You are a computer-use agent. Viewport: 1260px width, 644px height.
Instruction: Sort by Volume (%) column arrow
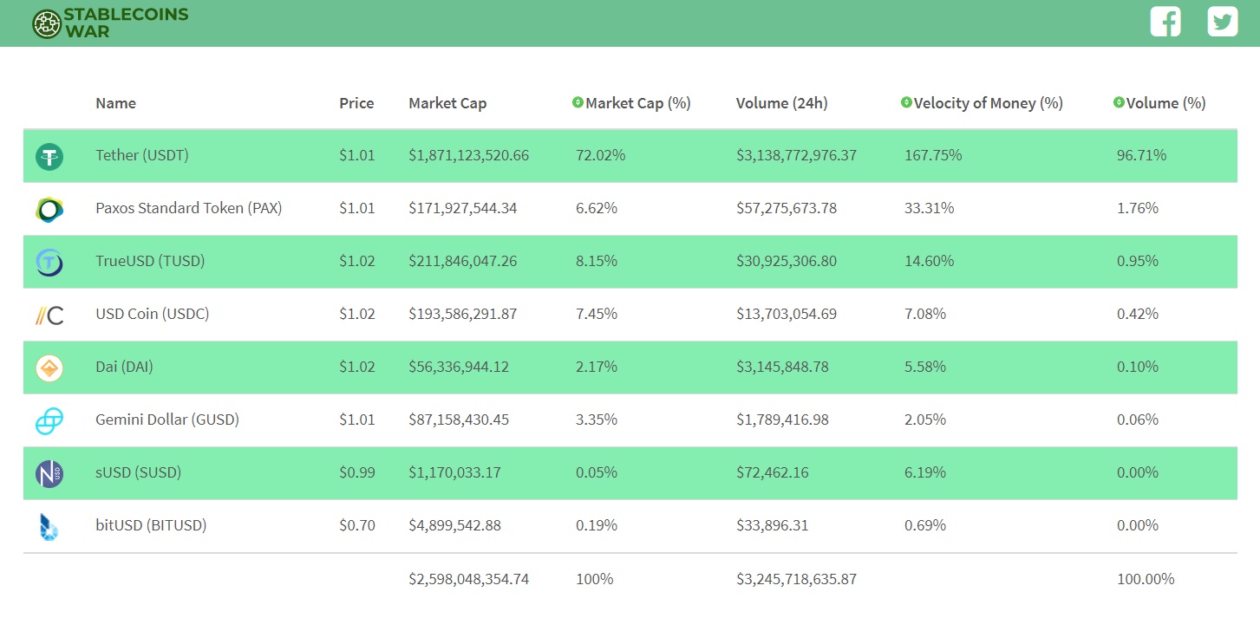click(1119, 103)
